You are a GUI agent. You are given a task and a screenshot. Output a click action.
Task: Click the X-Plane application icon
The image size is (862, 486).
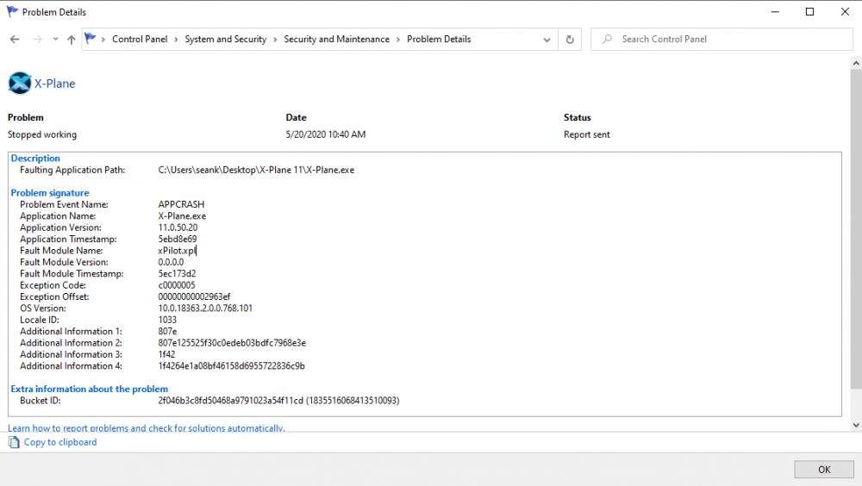pos(20,84)
